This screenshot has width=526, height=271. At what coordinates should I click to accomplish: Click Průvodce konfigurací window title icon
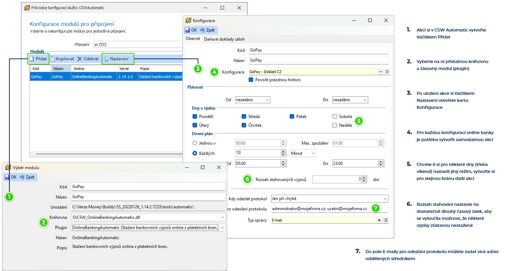pyautogui.click(x=26, y=8)
